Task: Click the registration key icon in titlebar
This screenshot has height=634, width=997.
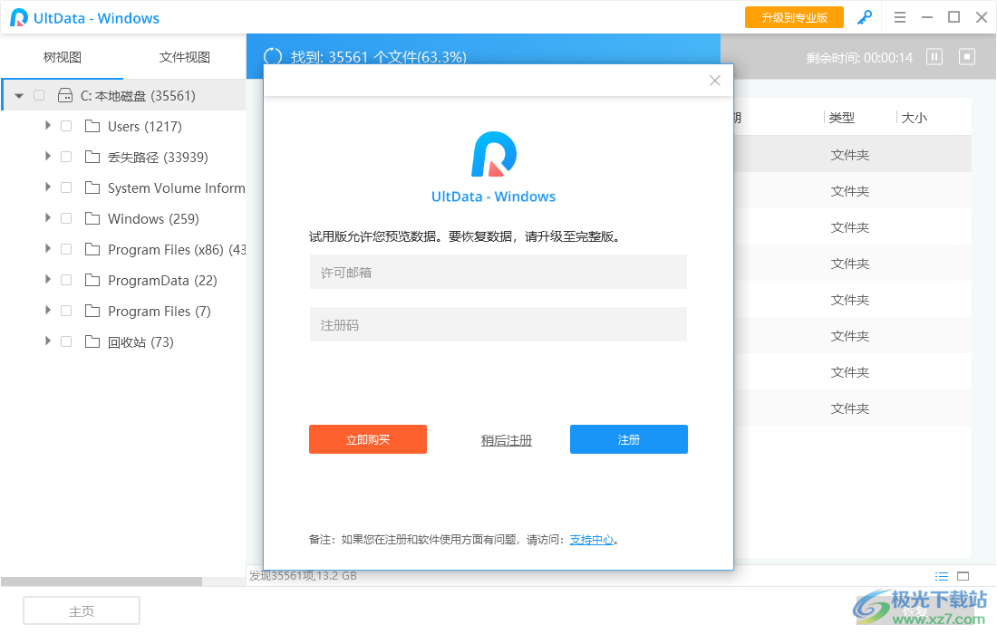Action: [864, 17]
